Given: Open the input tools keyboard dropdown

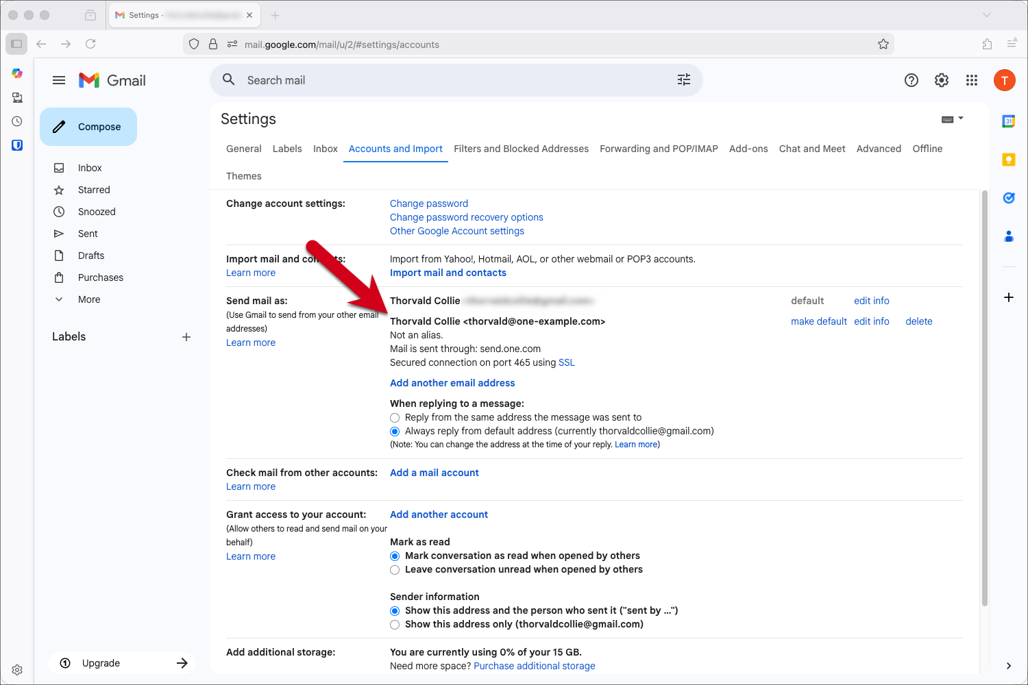Looking at the screenshot, I should click(953, 118).
